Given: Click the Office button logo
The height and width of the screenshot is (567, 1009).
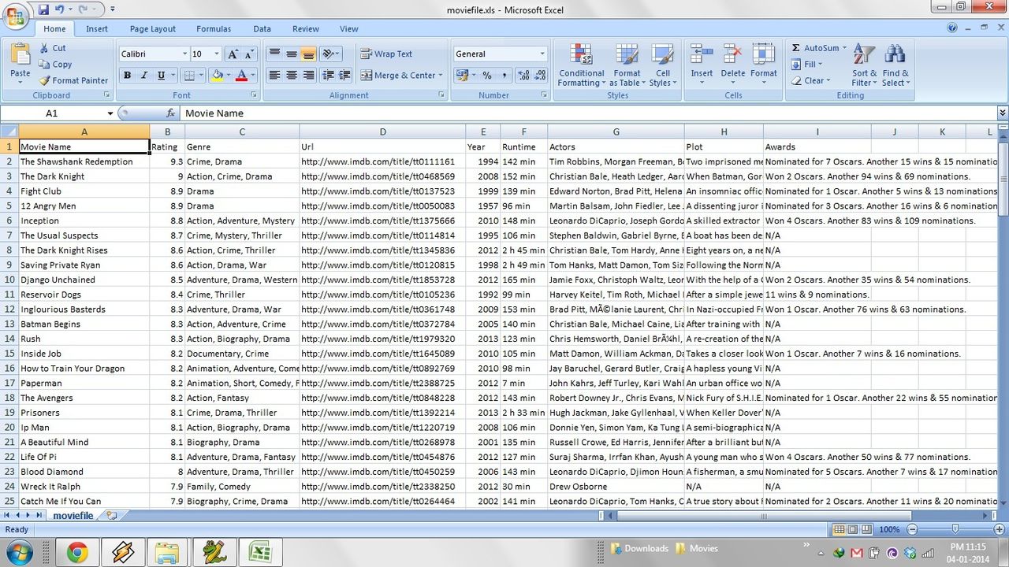Looking at the screenshot, I should pyautogui.click(x=15, y=16).
